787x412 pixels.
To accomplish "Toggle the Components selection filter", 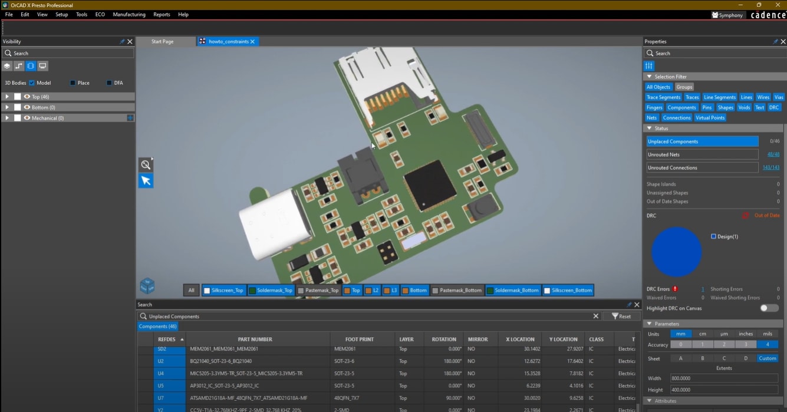I will pos(681,108).
